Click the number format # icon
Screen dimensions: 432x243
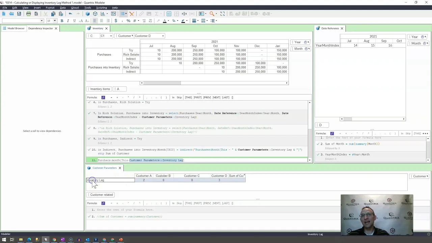134,21
